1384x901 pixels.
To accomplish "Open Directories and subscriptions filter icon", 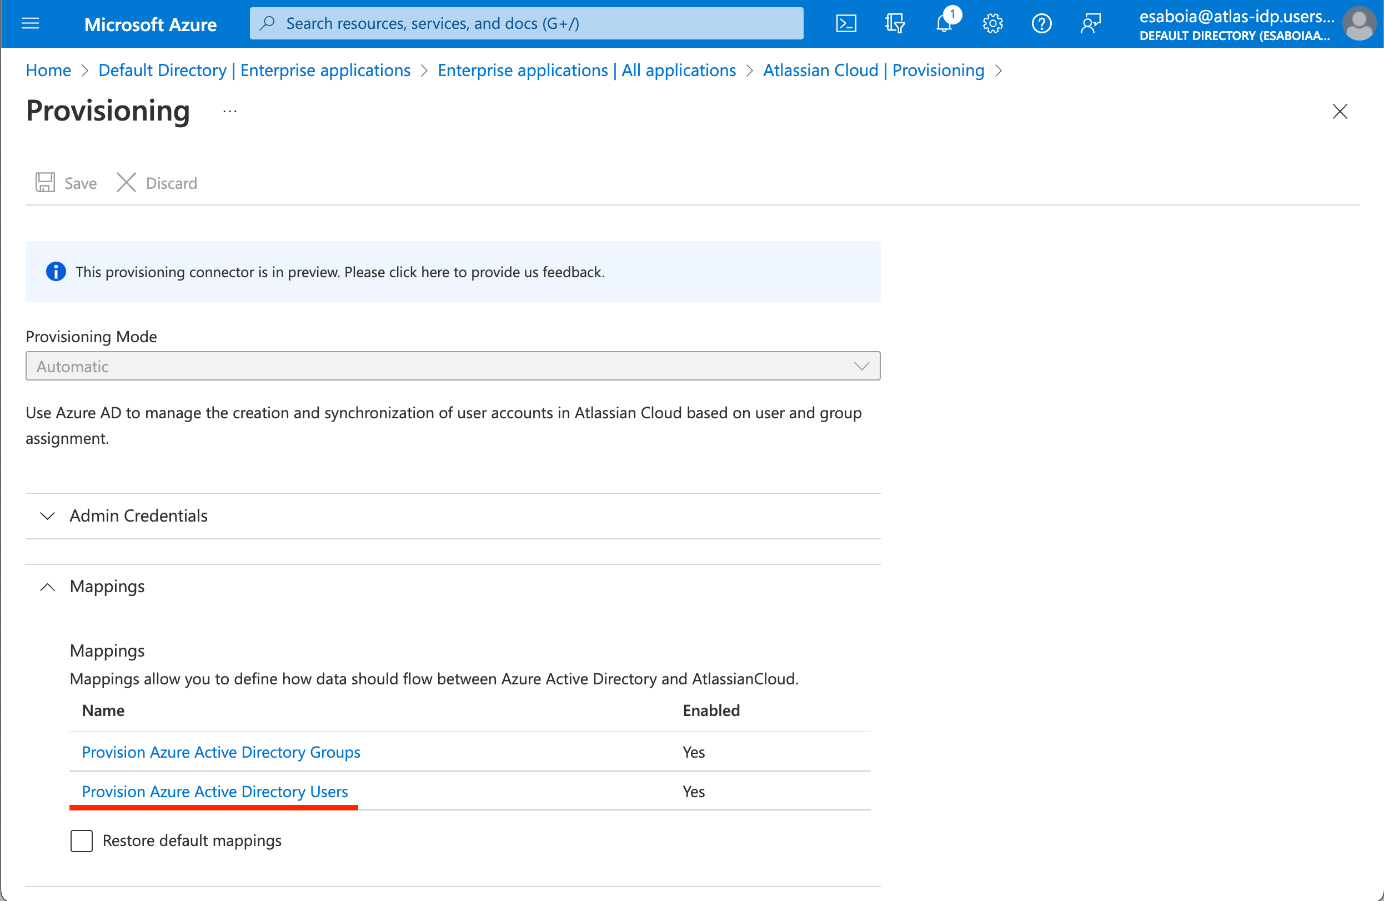I will click(894, 23).
